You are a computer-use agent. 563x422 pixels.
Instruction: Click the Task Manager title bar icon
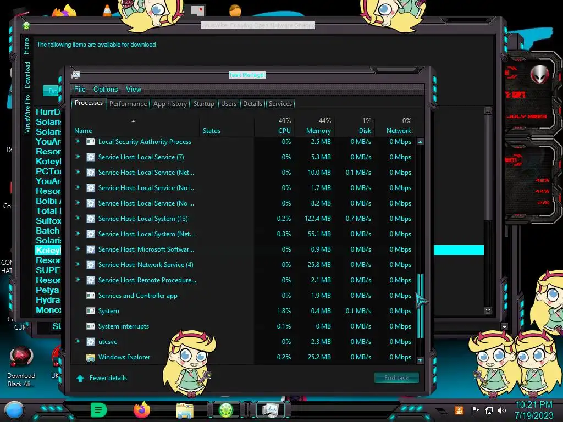[x=76, y=75]
